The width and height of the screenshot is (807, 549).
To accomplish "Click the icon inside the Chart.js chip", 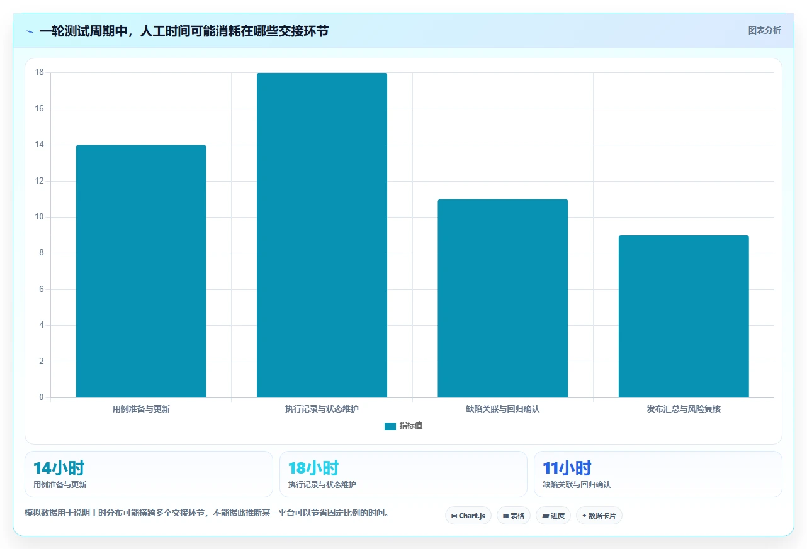I will click(454, 516).
